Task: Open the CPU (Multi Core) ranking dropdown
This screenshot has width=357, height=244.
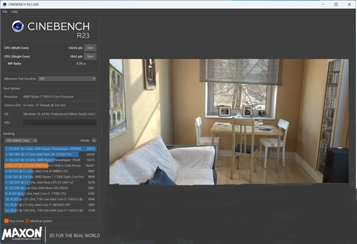Action: [21, 141]
